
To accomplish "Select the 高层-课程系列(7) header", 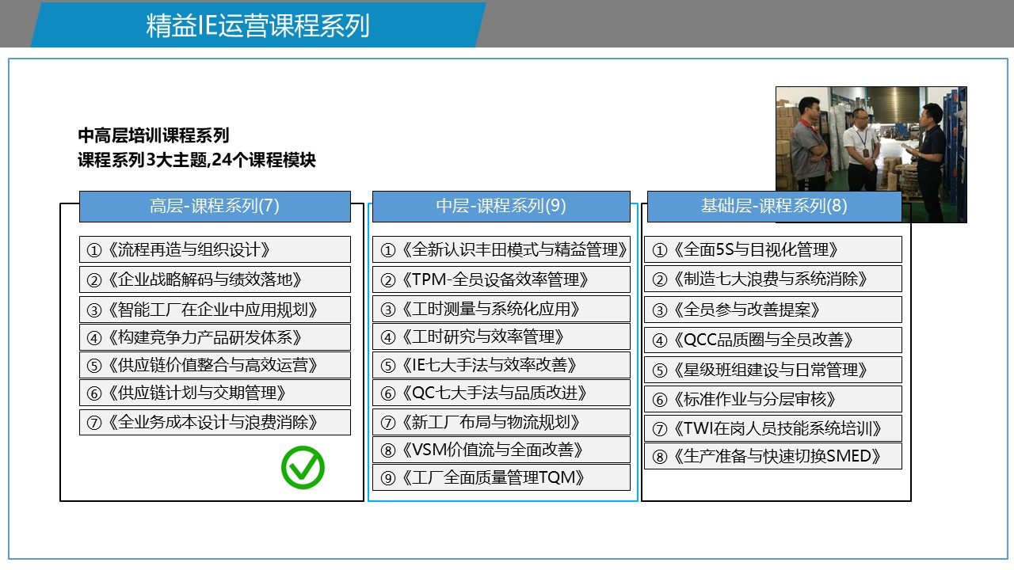I will pos(215,207).
